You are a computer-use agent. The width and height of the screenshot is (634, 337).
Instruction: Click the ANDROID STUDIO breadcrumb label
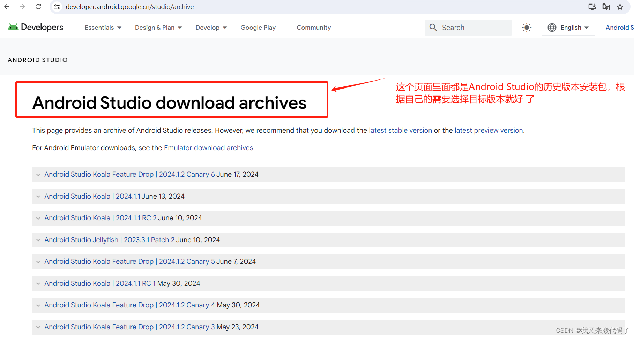coord(38,60)
